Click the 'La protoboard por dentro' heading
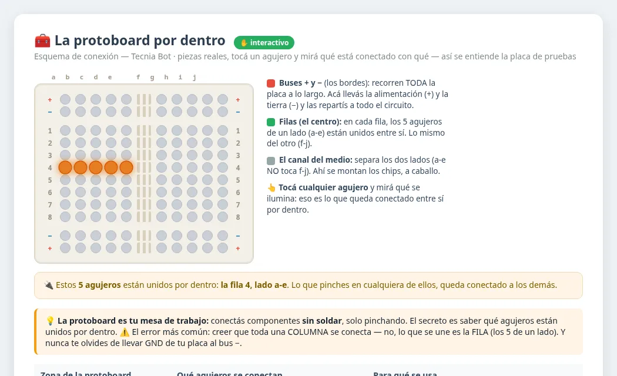617x376 pixels. (140, 41)
